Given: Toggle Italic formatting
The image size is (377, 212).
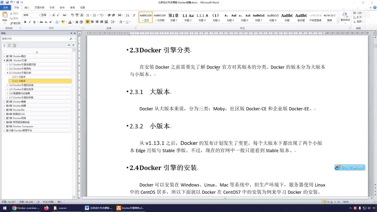Looking at the screenshot, I should 30,22.
